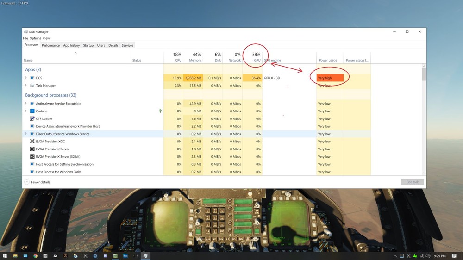Select Host Process for Setting Synchronization row

[196, 164]
